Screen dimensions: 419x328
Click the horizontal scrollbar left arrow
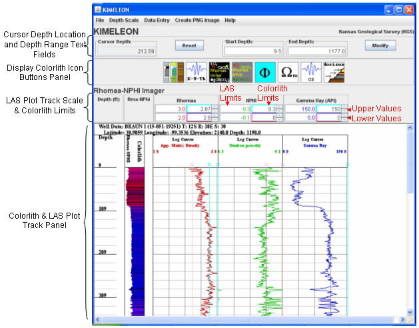click(x=97, y=319)
